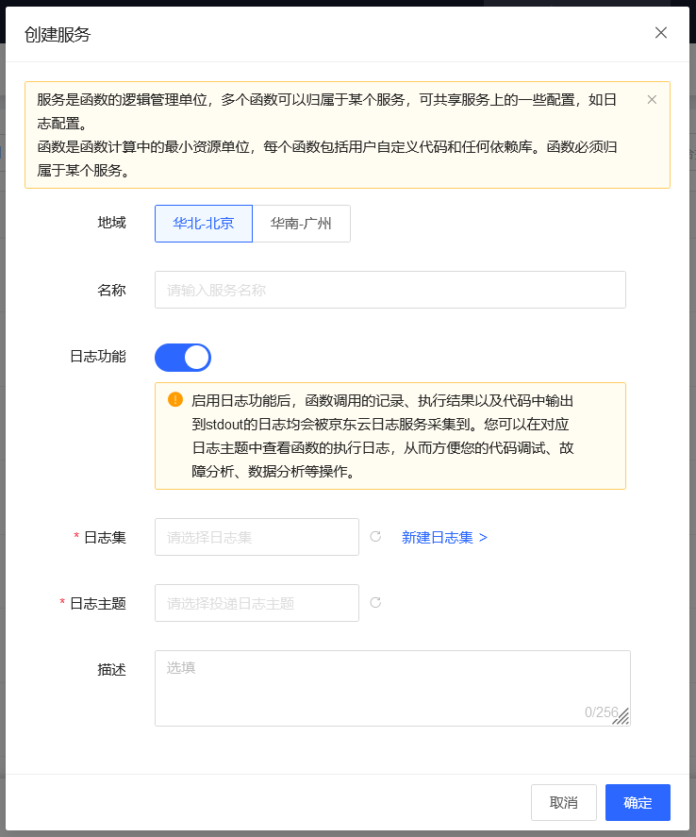Focus the 描述 optional textarea
Screen dimensions: 696x837
(392, 688)
